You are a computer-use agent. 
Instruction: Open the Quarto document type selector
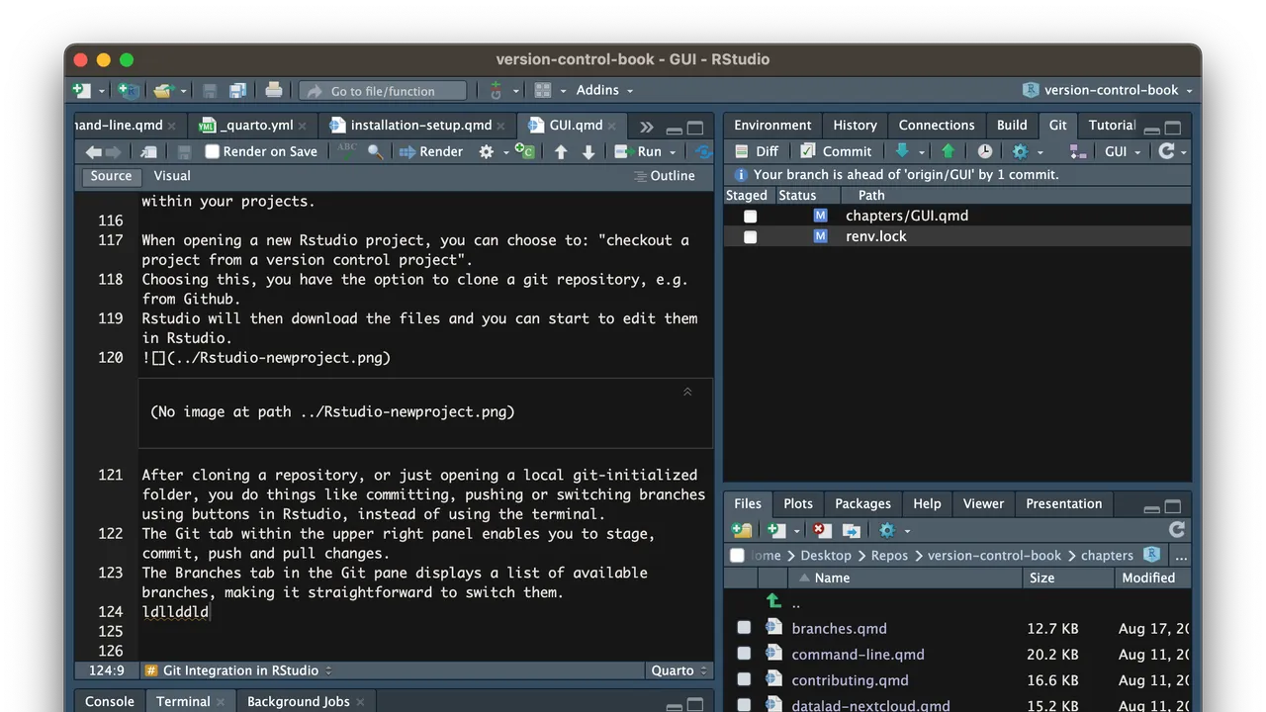[679, 670]
